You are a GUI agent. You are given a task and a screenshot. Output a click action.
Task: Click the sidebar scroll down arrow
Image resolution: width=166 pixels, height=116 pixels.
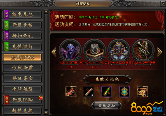point(46,113)
